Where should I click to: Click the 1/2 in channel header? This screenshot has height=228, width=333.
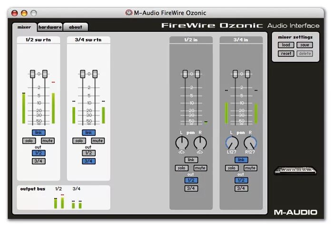[x=191, y=40]
